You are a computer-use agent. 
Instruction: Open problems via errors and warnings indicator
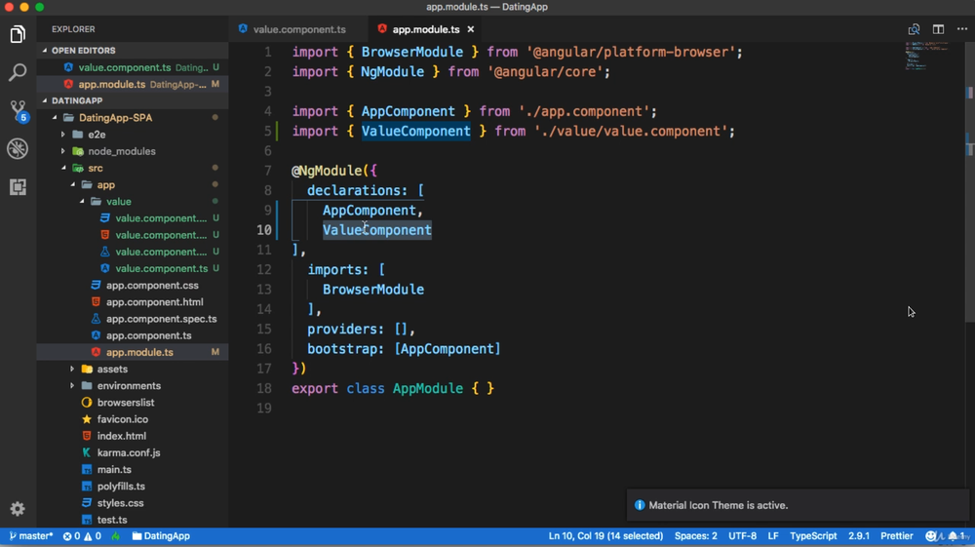tap(82, 536)
